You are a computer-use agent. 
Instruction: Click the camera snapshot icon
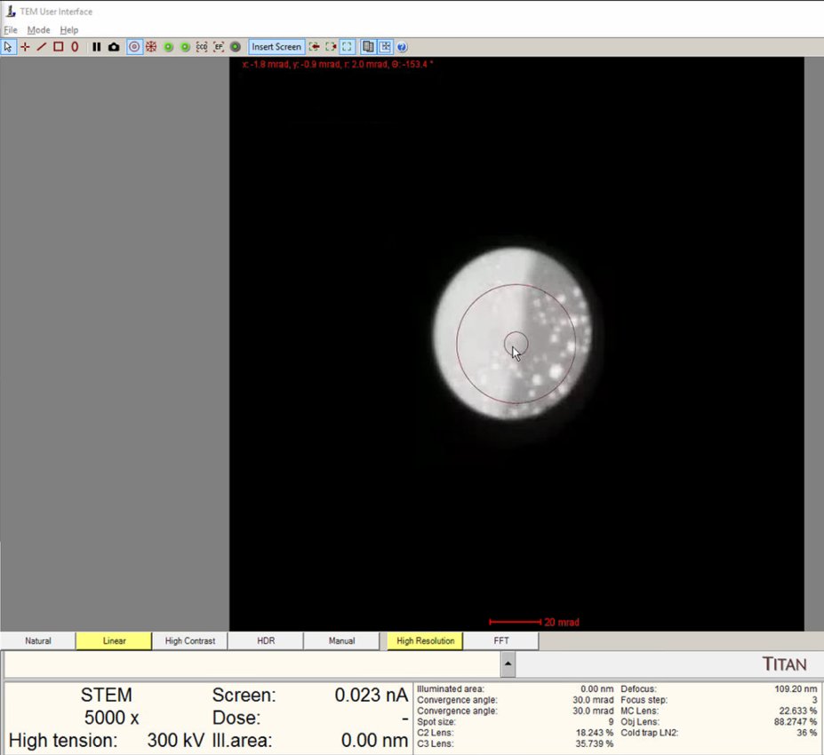[x=114, y=46]
